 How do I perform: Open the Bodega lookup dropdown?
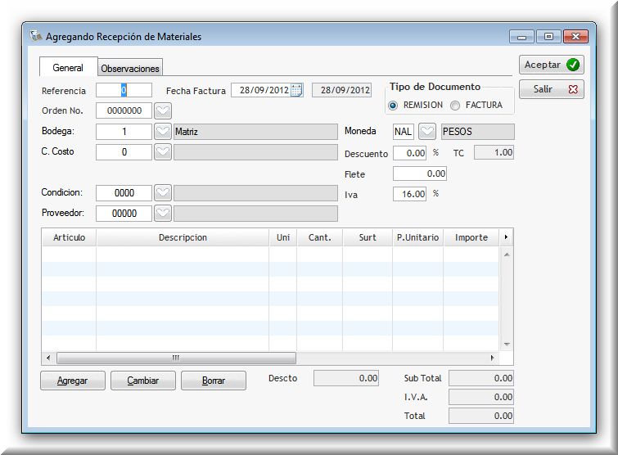[163, 132]
